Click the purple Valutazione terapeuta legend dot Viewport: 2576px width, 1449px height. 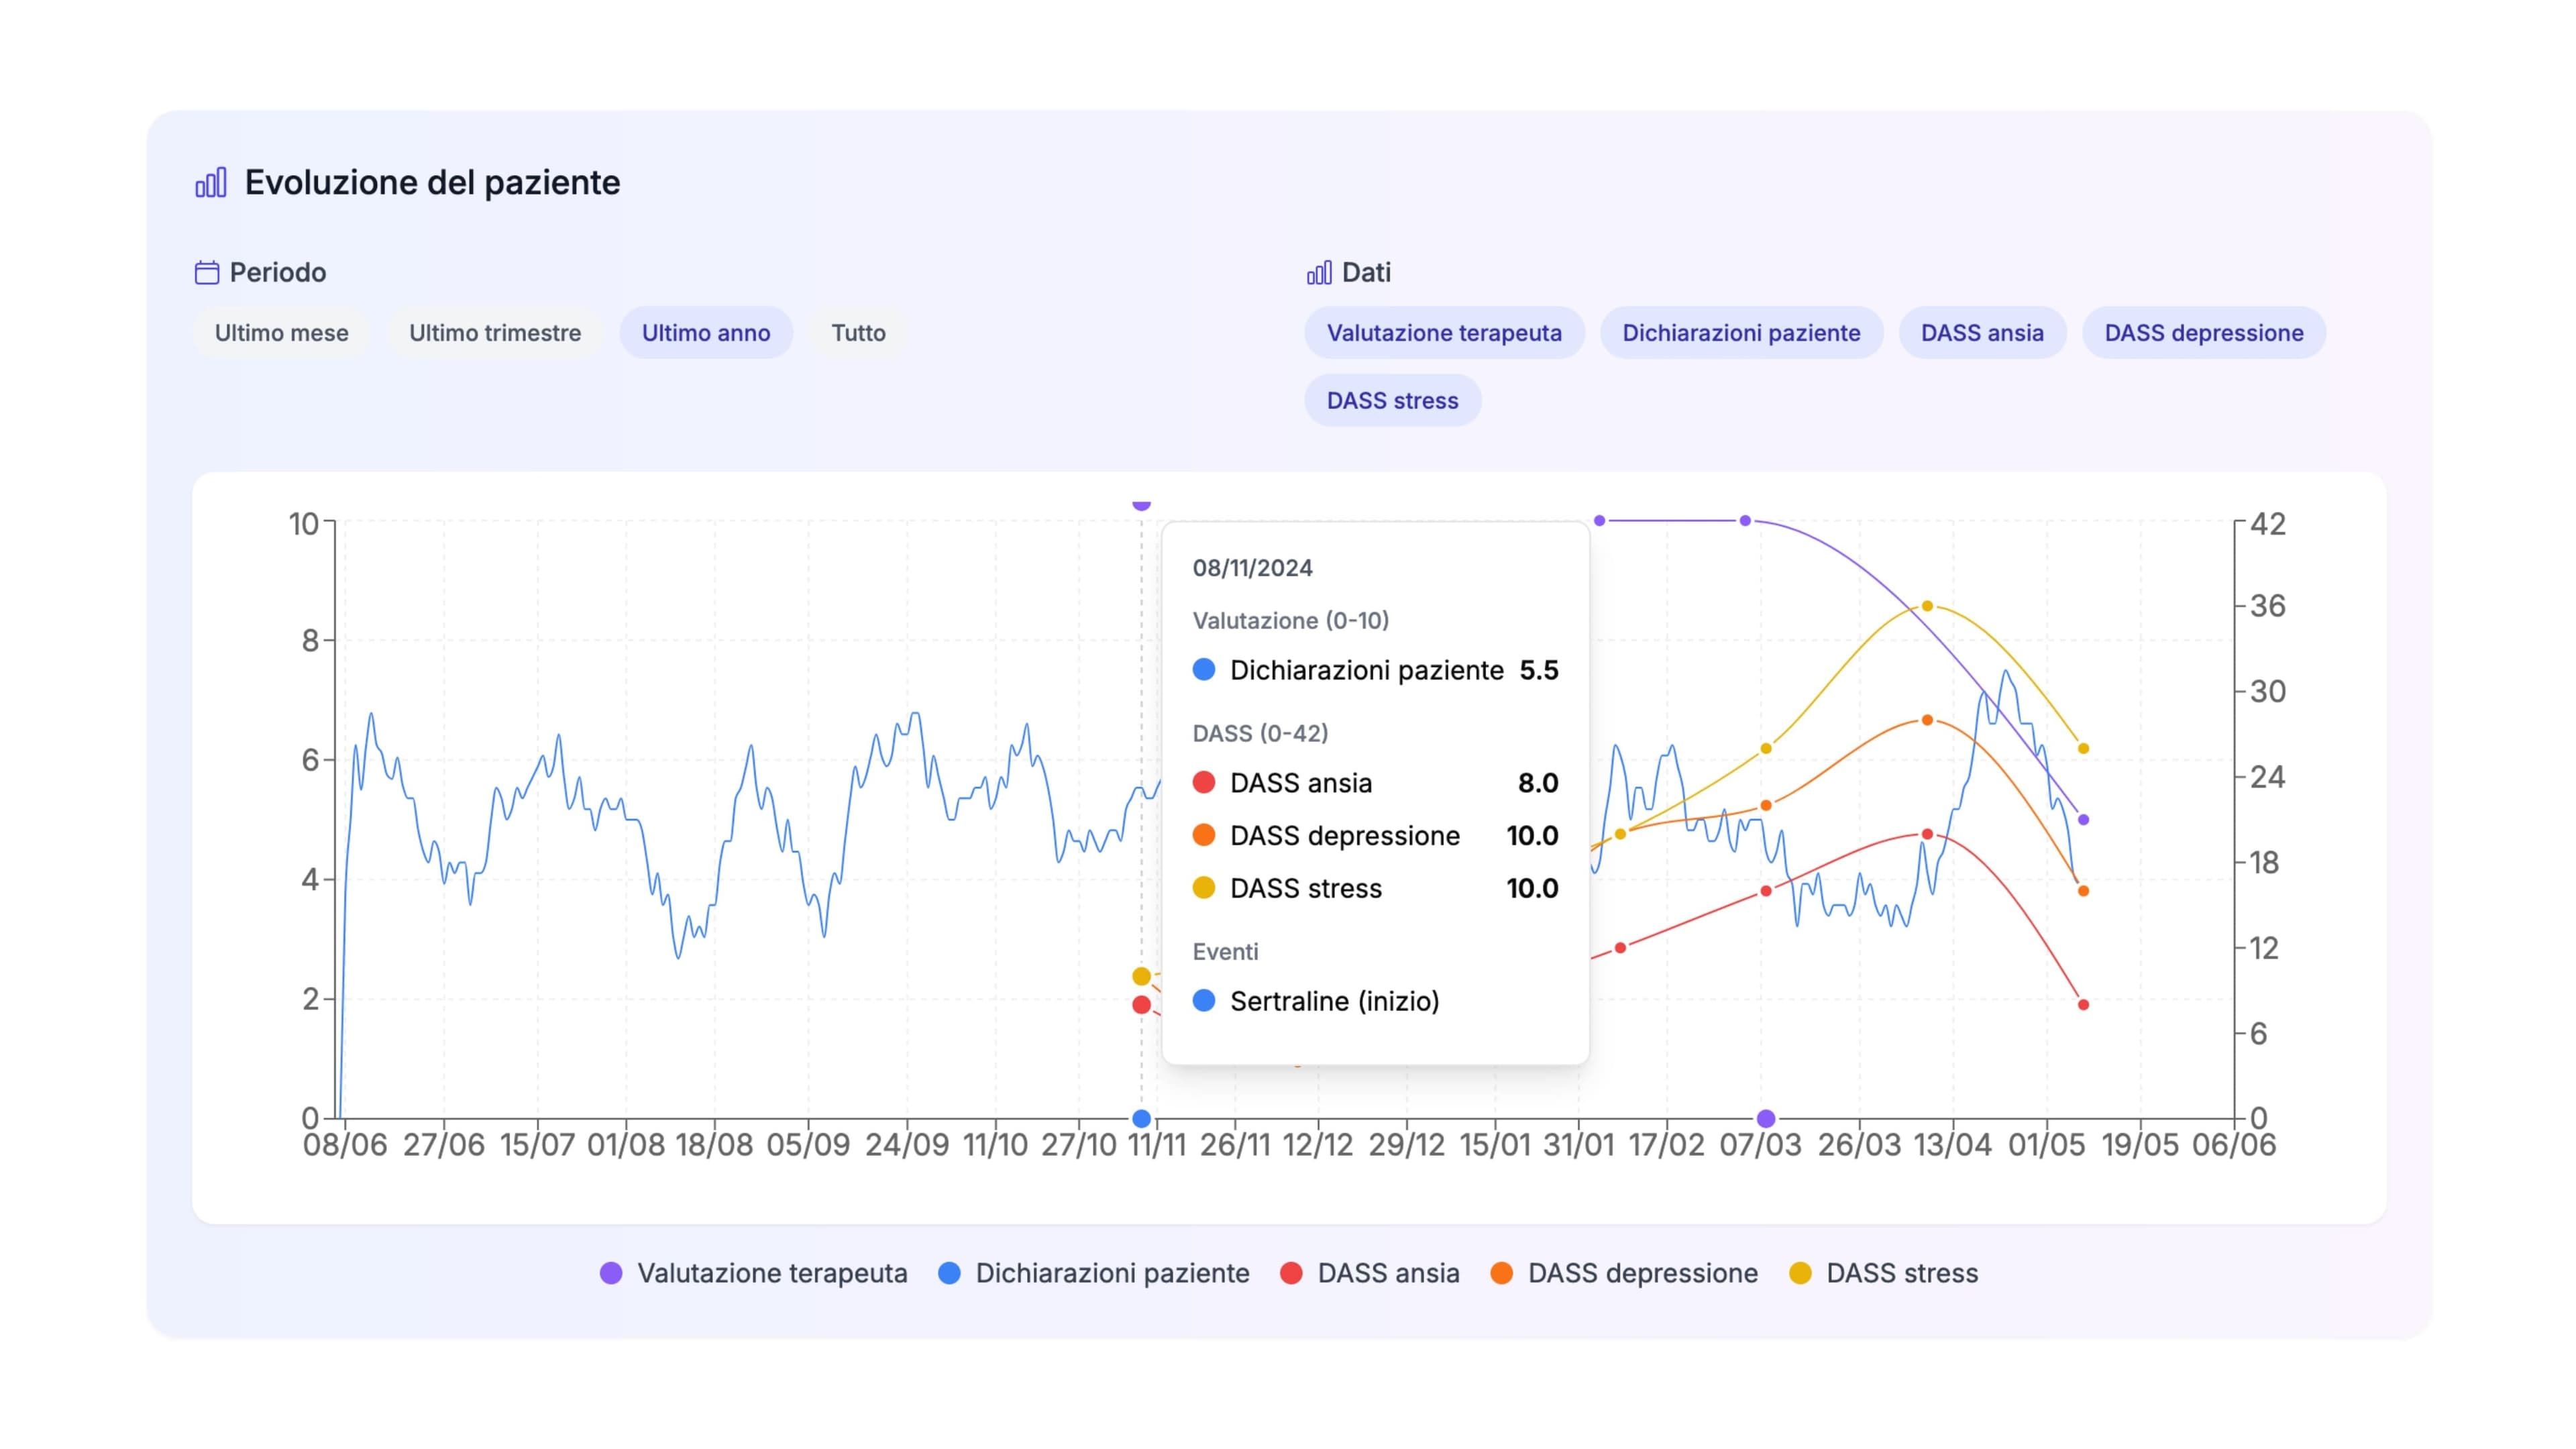tap(611, 1273)
